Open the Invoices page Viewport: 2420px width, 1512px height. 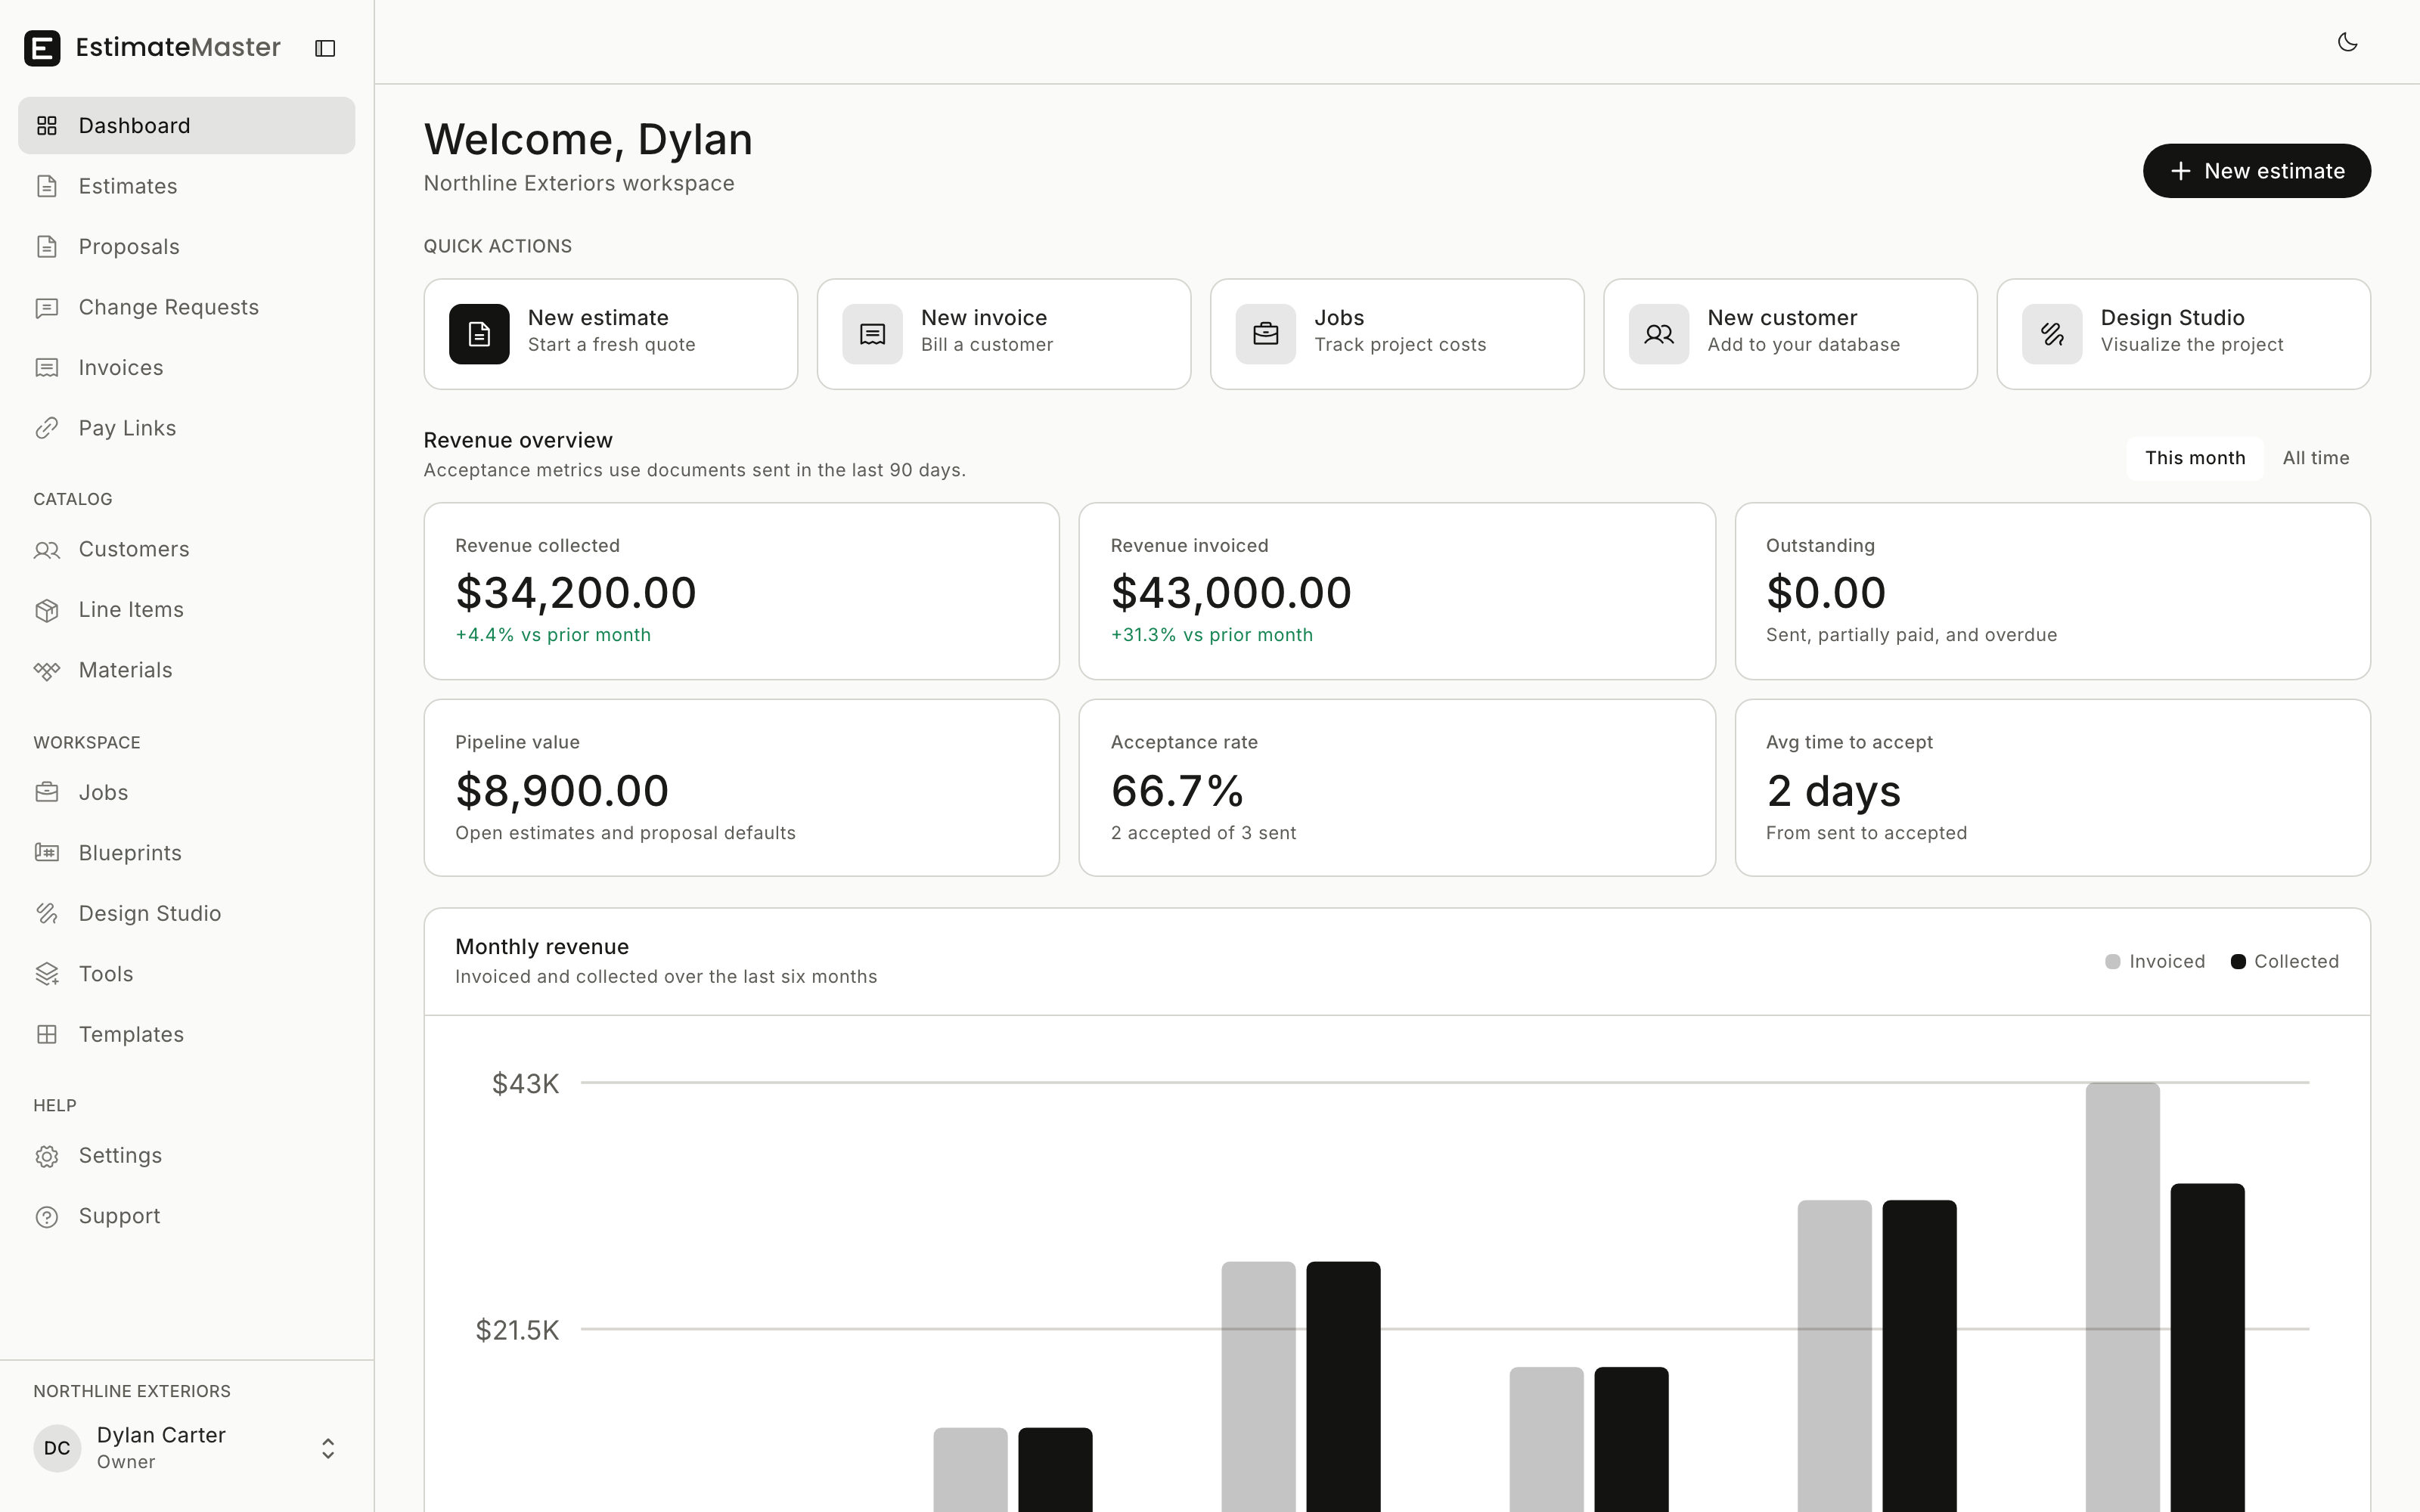click(x=187, y=368)
